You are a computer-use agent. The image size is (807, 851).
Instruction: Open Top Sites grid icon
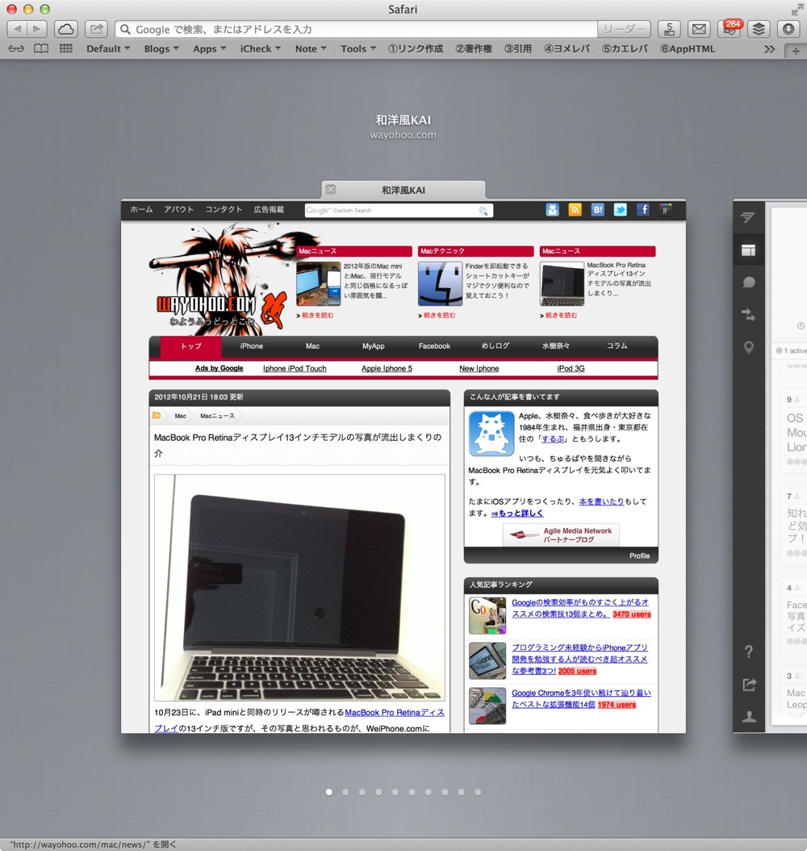pyautogui.click(x=65, y=48)
